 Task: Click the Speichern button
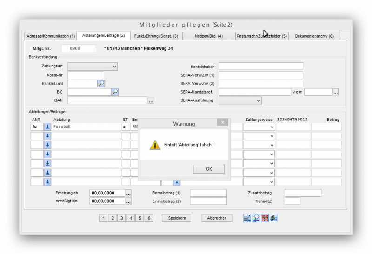pos(177,218)
